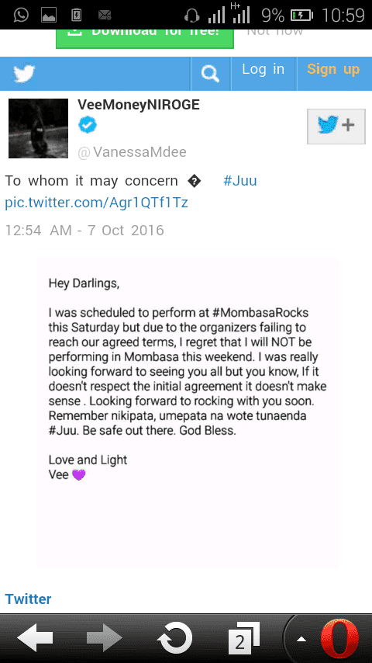Tap the Twitter bird logo
This screenshot has width=372, height=663.
24,74
